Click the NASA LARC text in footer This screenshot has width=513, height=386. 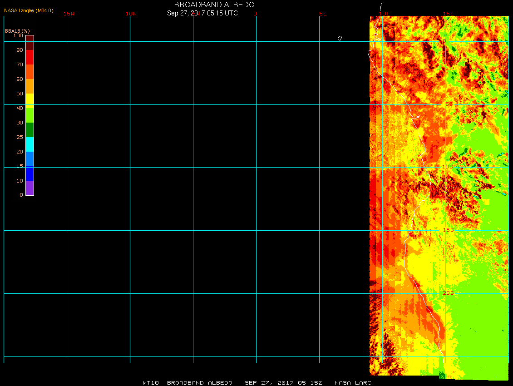(x=353, y=383)
